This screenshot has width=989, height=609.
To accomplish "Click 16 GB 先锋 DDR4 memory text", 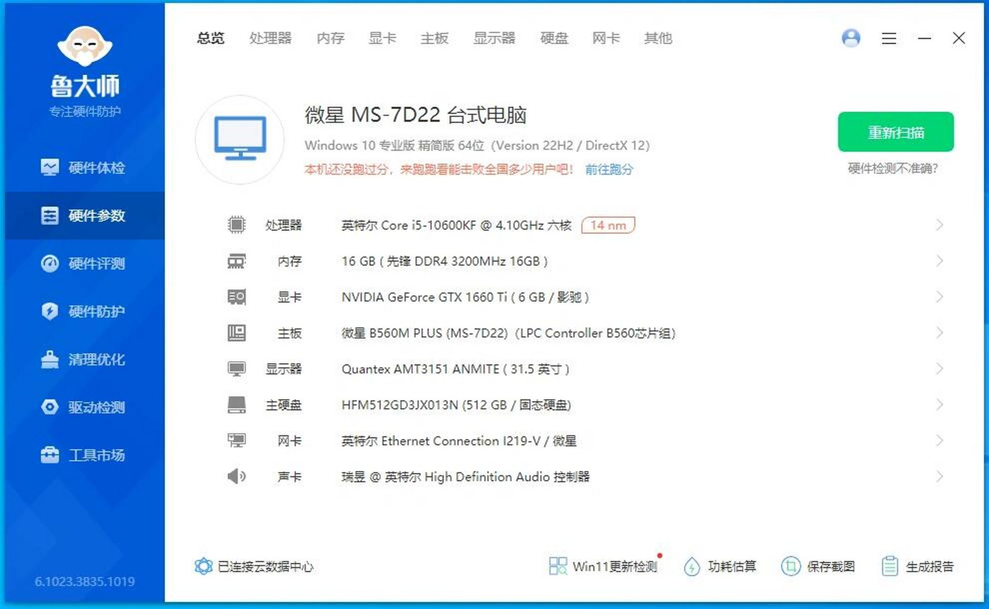I will (x=444, y=261).
